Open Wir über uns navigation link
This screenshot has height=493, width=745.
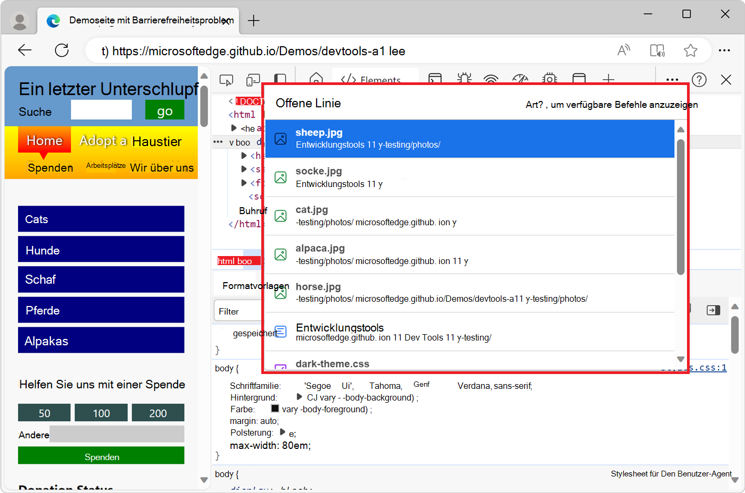pyautogui.click(x=162, y=167)
